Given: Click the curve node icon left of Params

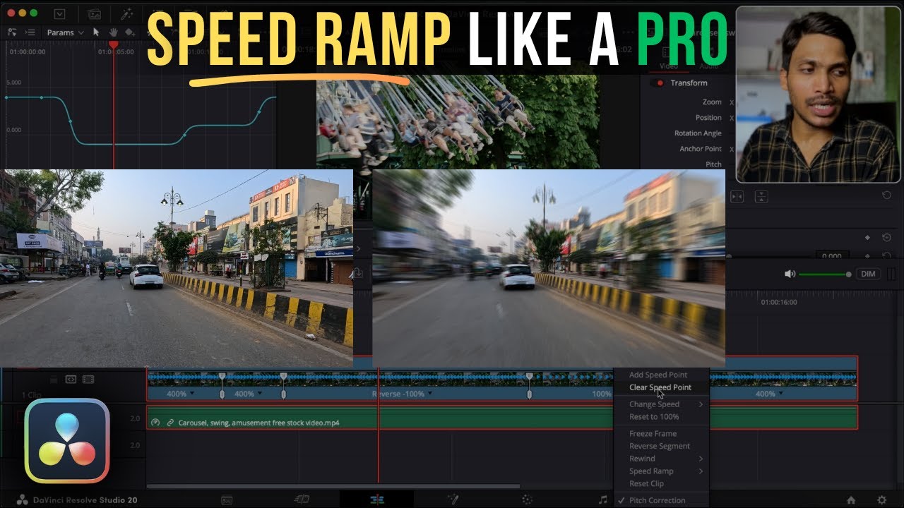Looking at the screenshot, I should pyautogui.click(x=12, y=32).
